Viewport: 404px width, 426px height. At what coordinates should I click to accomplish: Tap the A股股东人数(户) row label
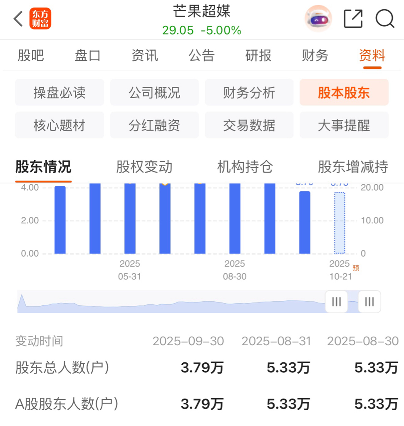pos(67,404)
